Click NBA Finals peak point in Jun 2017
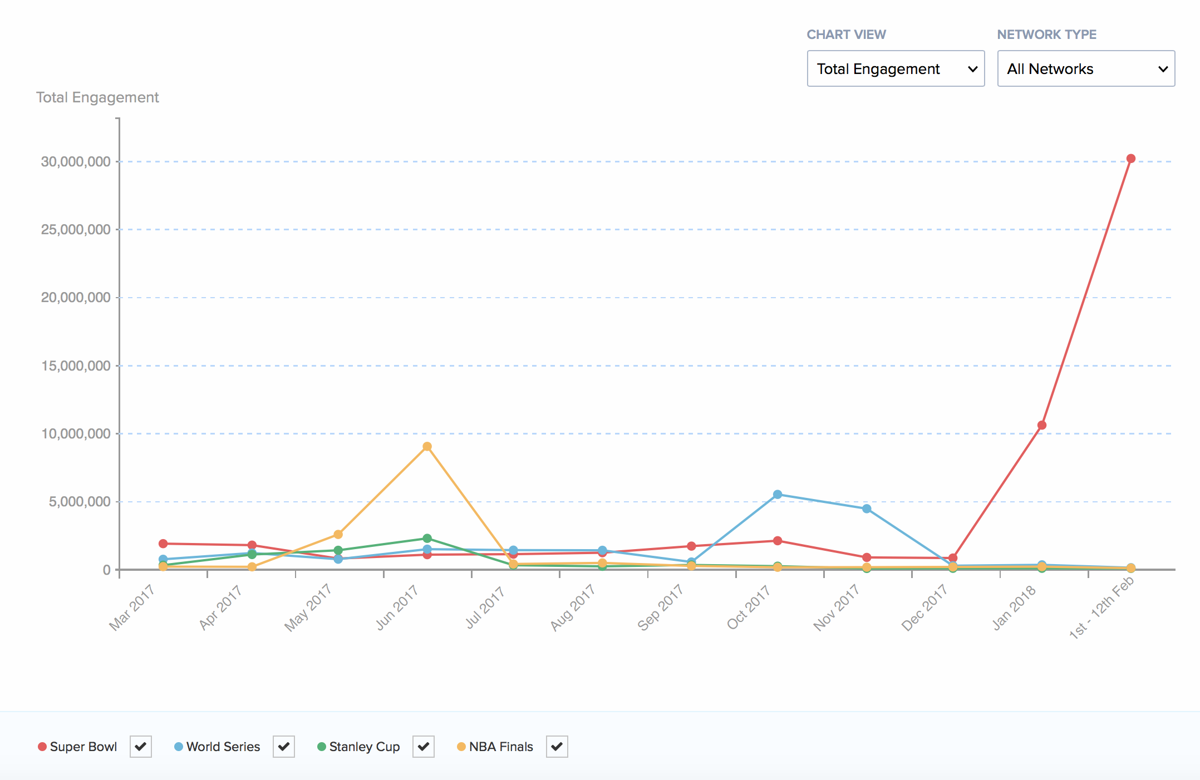This screenshot has height=780, width=1200. coord(427,446)
